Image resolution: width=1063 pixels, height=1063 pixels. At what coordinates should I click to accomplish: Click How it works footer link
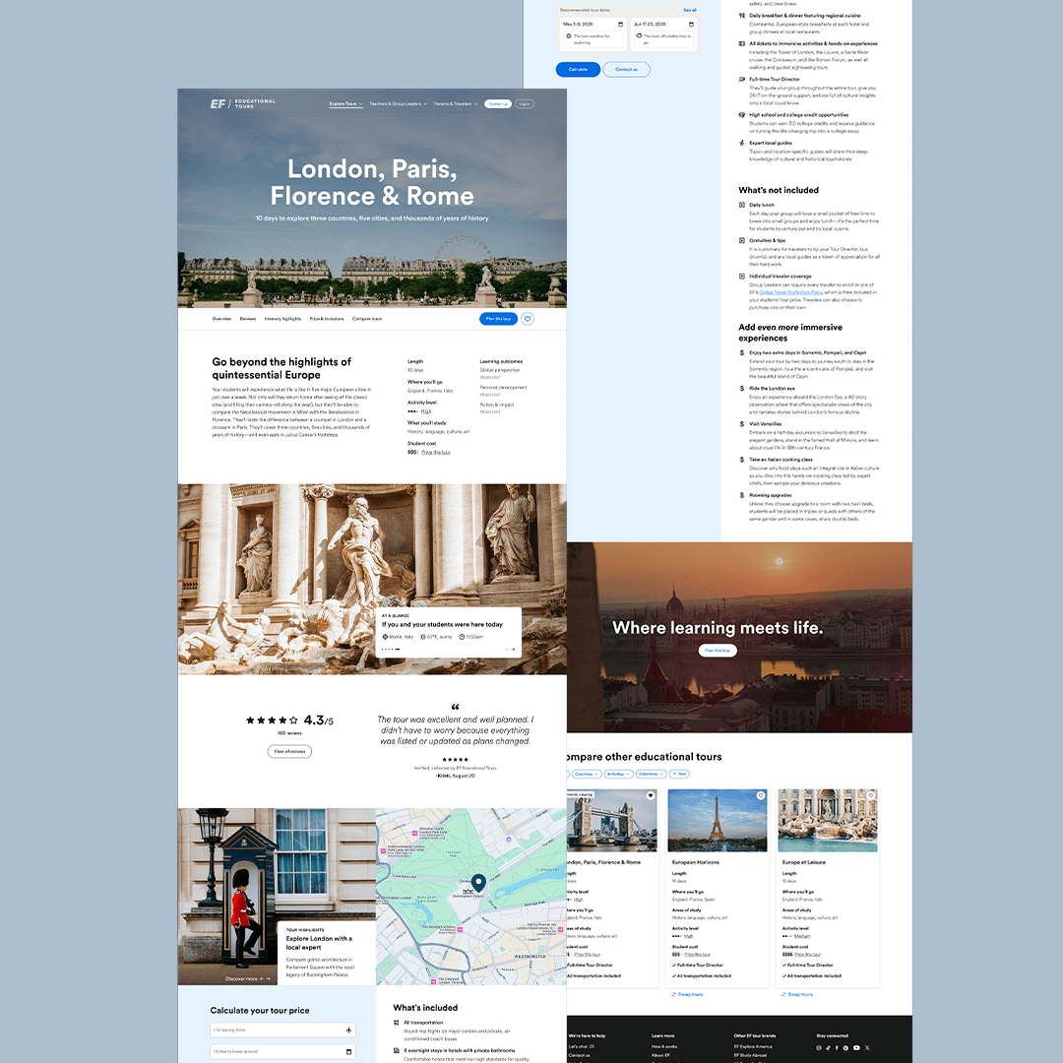click(664, 1046)
